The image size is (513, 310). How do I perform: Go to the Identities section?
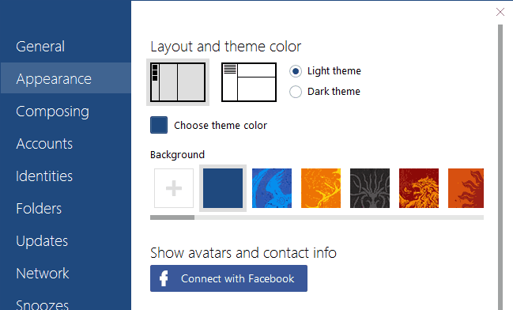click(x=44, y=176)
